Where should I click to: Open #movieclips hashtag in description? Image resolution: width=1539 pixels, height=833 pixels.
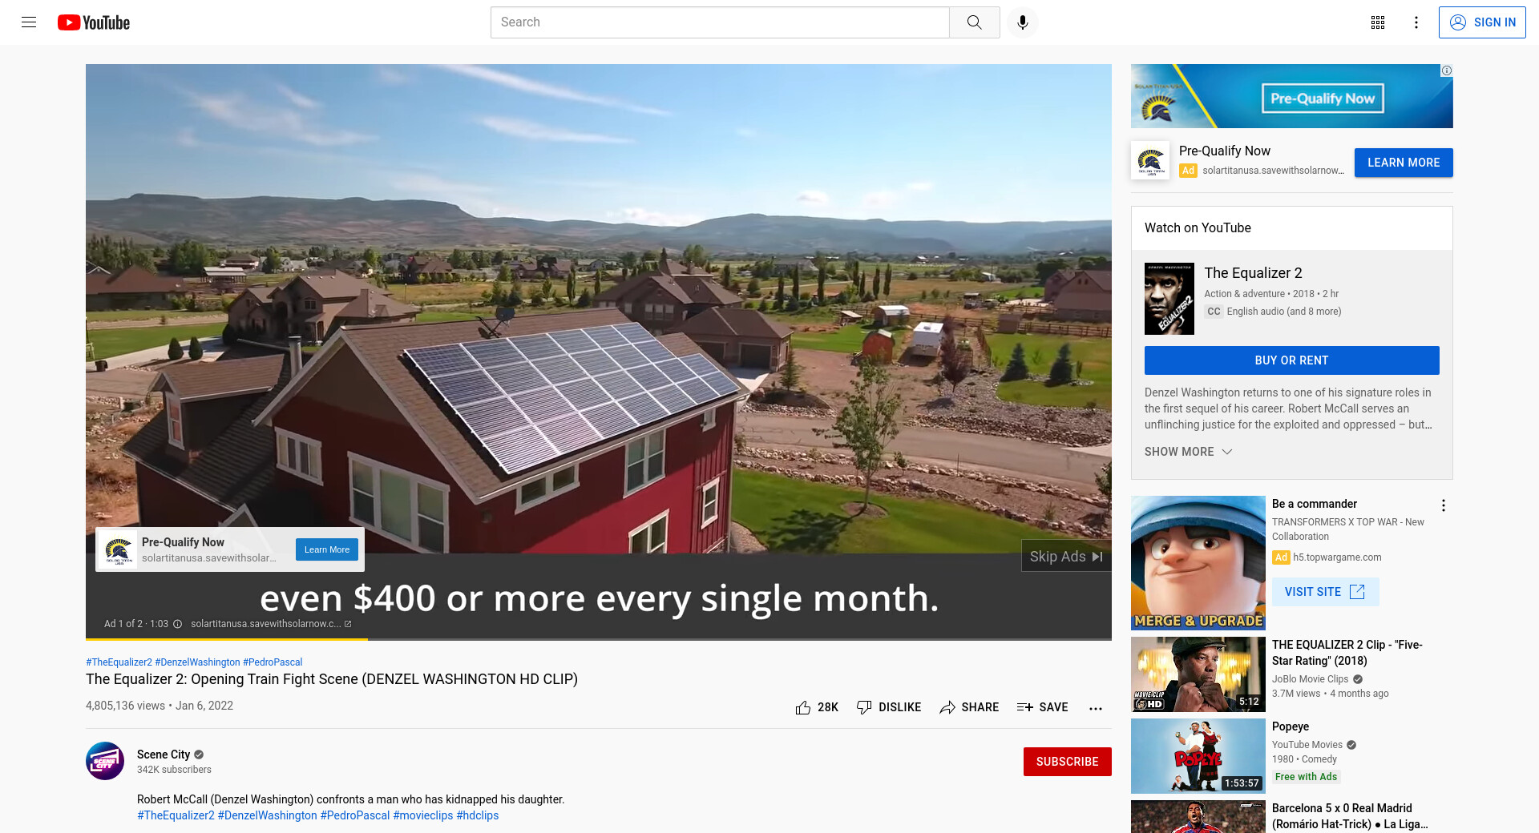(422, 815)
